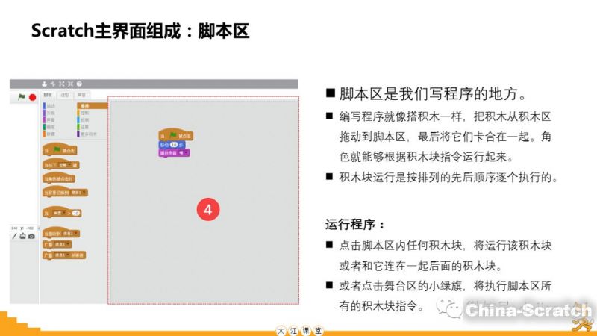Open block help question mark tool
The height and width of the screenshot is (336, 597).
tap(79, 84)
